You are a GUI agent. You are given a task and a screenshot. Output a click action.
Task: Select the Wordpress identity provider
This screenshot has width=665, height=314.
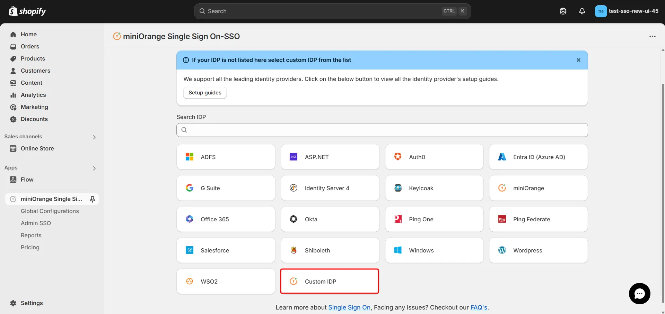point(538,250)
